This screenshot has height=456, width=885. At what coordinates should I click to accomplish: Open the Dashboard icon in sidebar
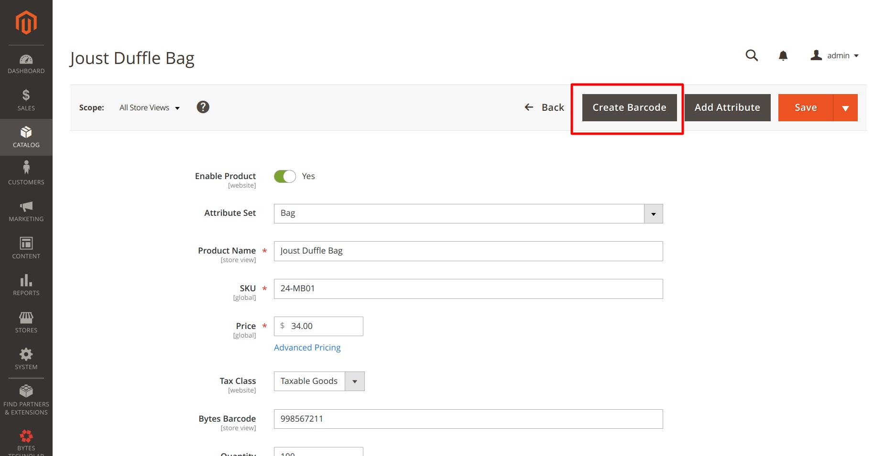click(26, 59)
